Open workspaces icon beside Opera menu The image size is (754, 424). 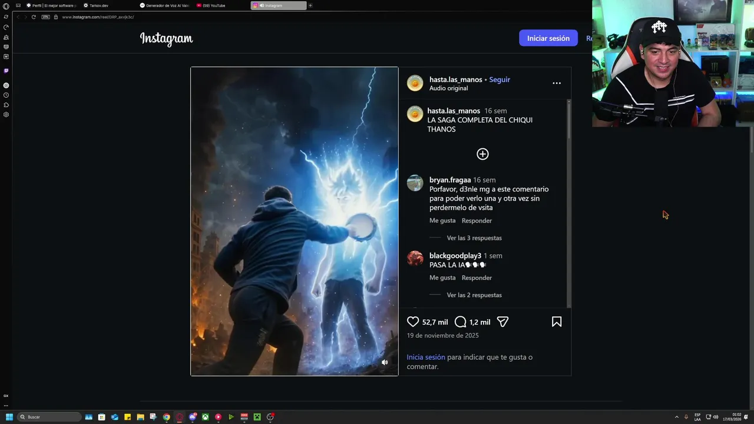pos(18,5)
